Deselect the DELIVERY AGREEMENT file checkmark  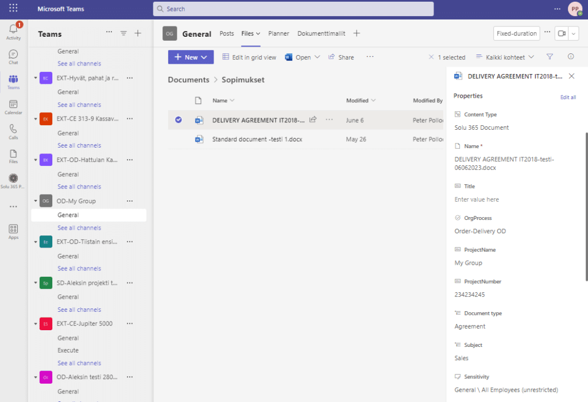pyautogui.click(x=179, y=120)
